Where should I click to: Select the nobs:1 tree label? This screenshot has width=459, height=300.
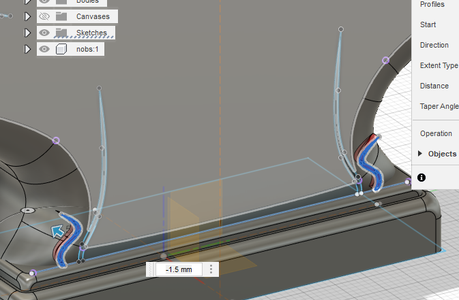pos(87,49)
